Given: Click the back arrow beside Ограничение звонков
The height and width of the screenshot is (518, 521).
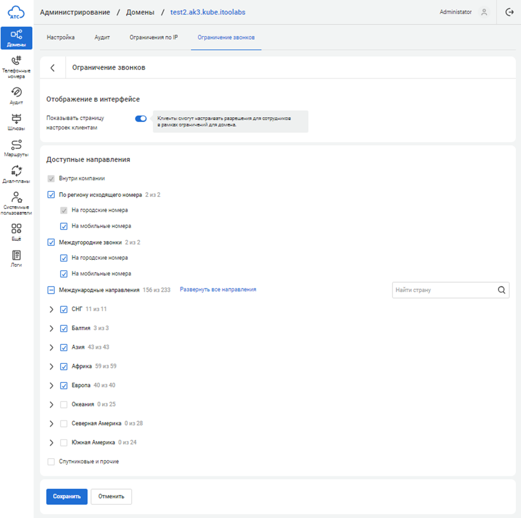Looking at the screenshot, I should pos(53,68).
